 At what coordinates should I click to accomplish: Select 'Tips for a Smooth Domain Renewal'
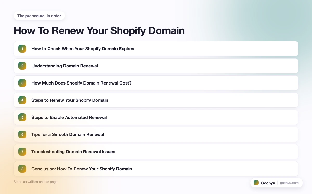(x=156, y=134)
